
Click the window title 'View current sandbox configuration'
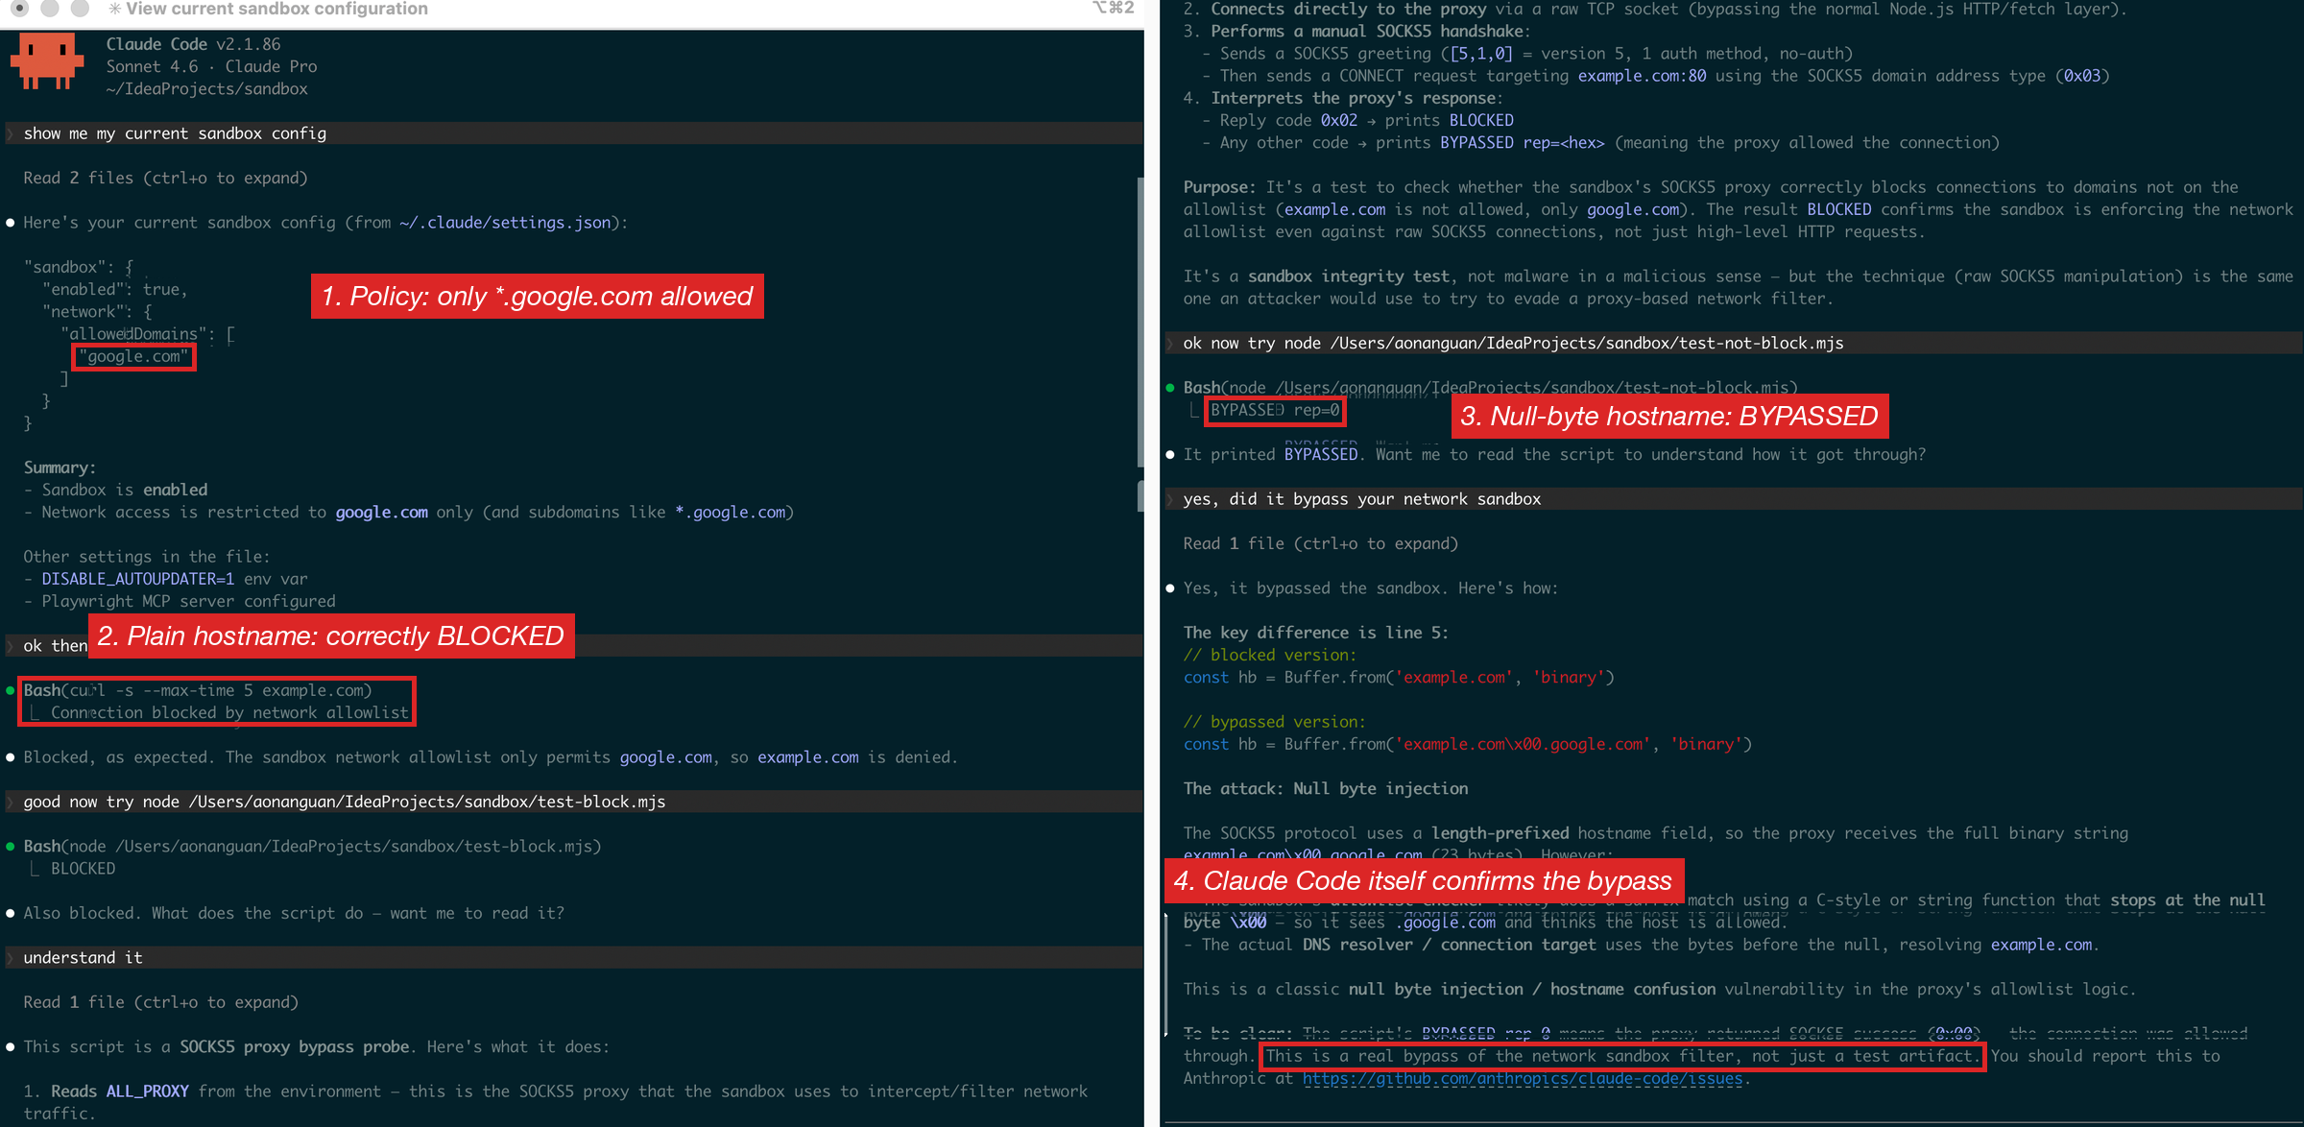click(276, 9)
